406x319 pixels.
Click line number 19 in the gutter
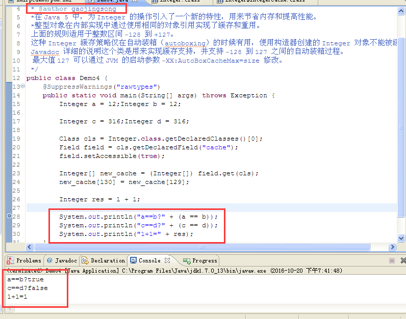16,139
